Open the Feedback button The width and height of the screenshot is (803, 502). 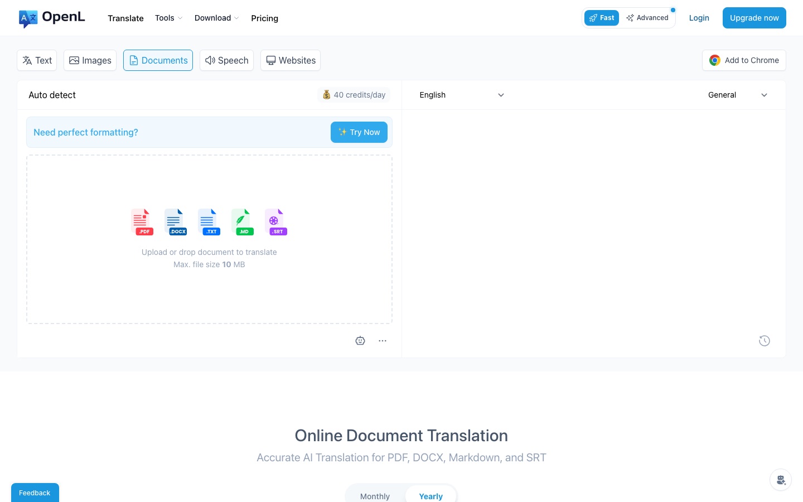point(35,493)
